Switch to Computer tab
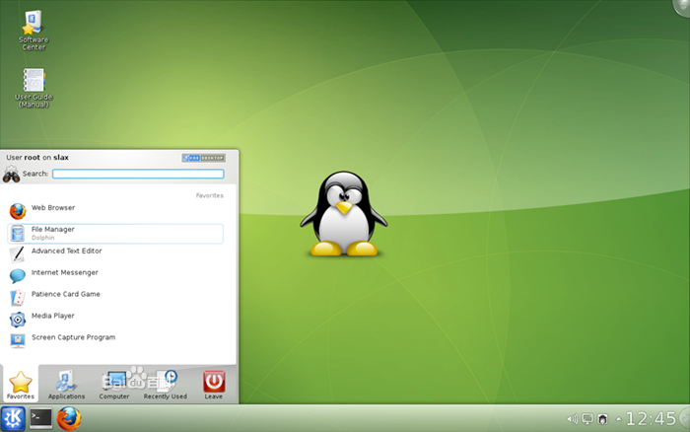690x432 pixels. [114, 385]
